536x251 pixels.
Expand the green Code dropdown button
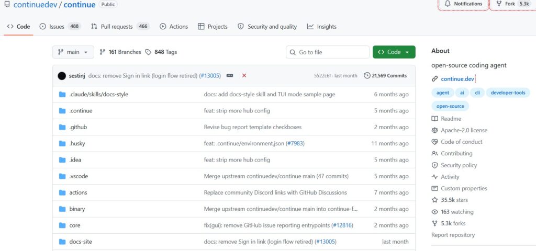pyautogui.click(x=394, y=52)
